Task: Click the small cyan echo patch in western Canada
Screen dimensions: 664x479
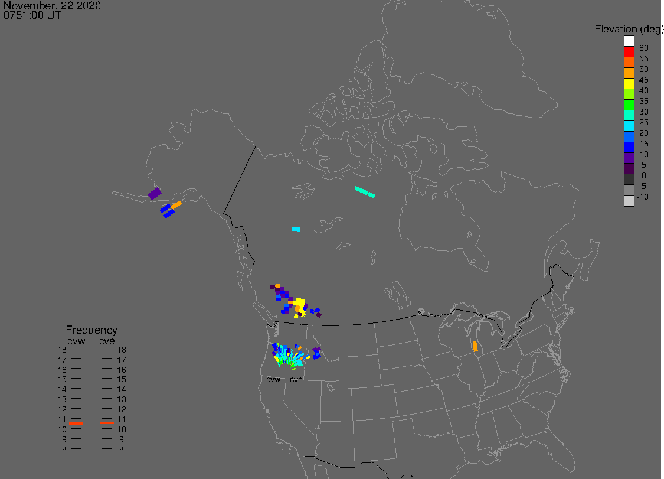Action: [x=296, y=229]
